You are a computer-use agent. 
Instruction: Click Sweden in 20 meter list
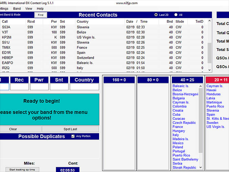pos(212,123)
